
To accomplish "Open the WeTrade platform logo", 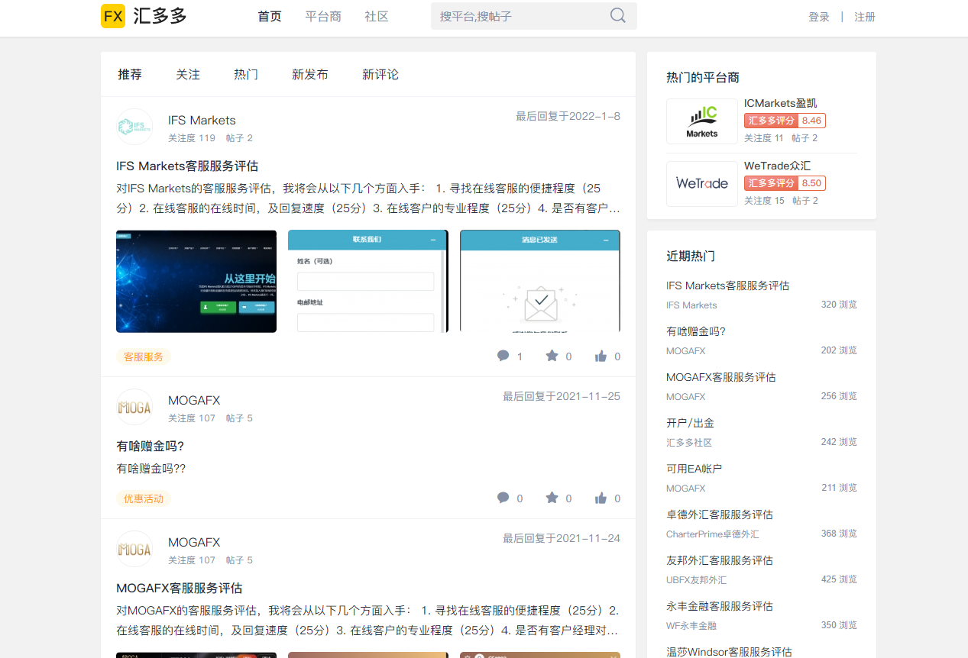I will [701, 183].
